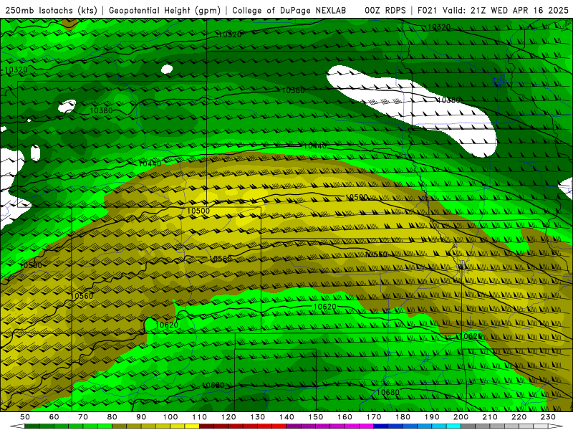The image size is (573, 430).
Task: Click the 60 knot label on the colorbar
Action: (x=54, y=417)
